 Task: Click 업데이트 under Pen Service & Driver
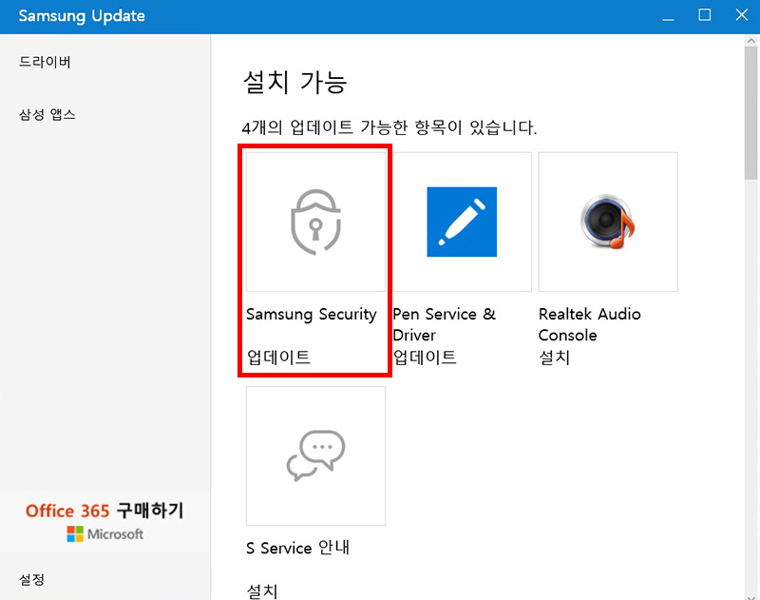(425, 358)
